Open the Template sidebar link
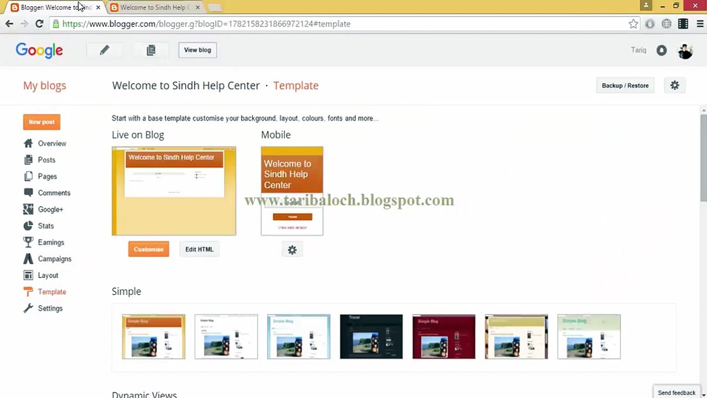The image size is (707, 398). pos(52,292)
